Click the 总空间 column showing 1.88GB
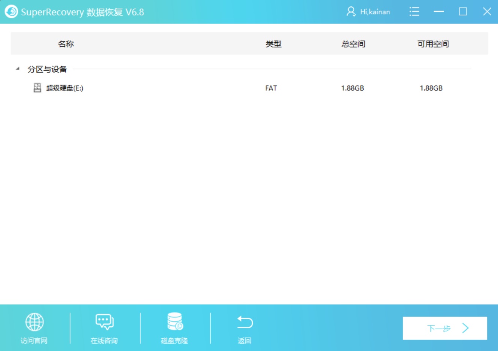Image resolution: width=498 pixels, height=351 pixels. coord(353,43)
